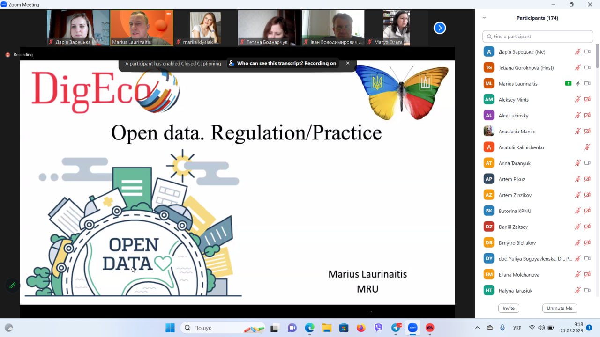
Task: Collapse the Participants panel chevron
Action: [x=484, y=18]
